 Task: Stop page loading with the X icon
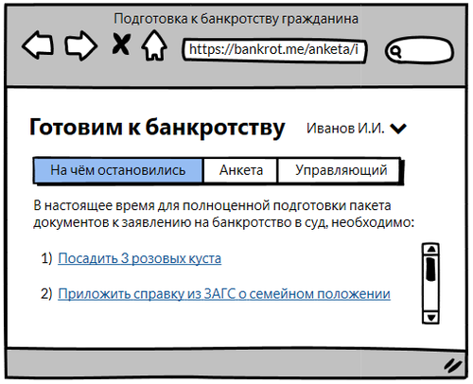pos(121,44)
